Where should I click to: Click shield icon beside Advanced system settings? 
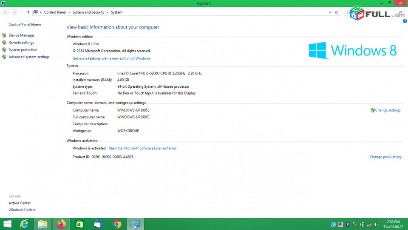(x=4, y=57)
